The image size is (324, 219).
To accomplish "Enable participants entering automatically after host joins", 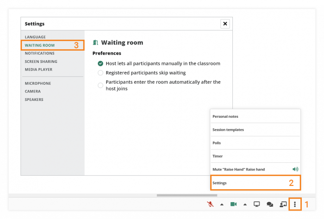I will coord(100,85).
